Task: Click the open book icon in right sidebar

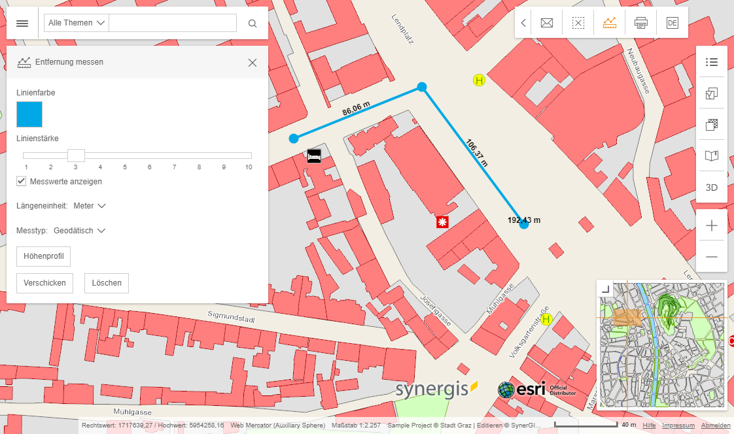Action: click(711, 156)
